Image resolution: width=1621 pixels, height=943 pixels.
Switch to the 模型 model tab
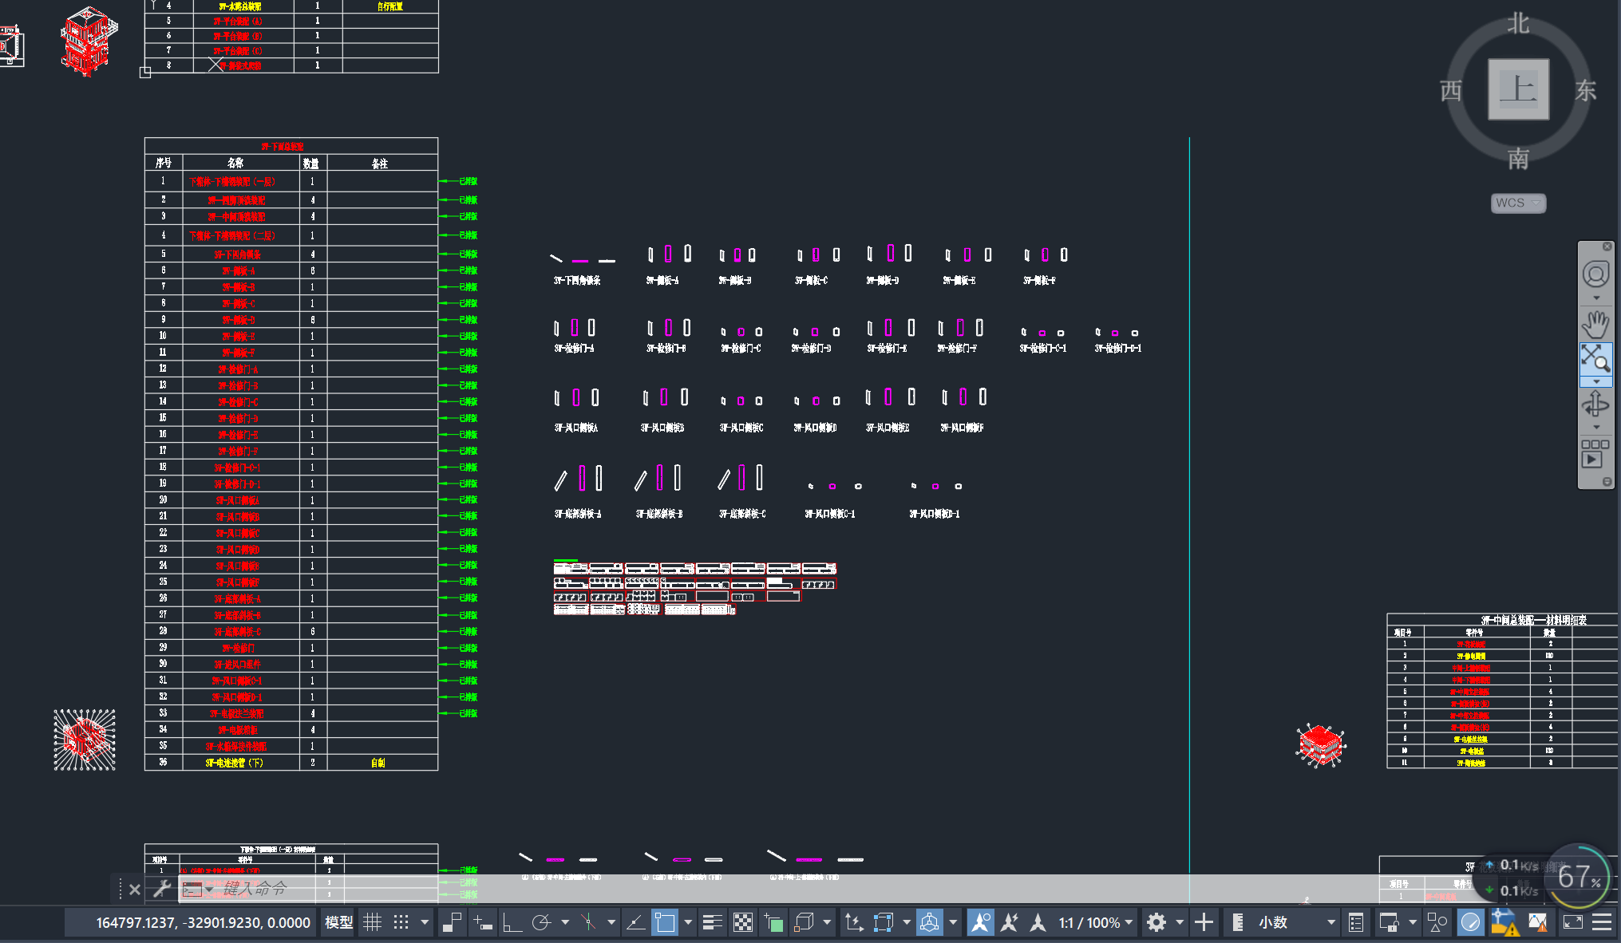338,923
